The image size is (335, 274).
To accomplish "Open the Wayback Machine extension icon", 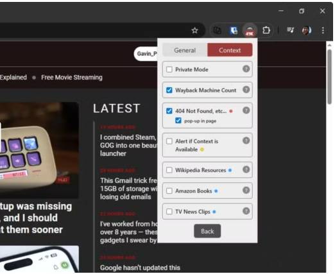I will pyautogui.click(x=250, y=30).
